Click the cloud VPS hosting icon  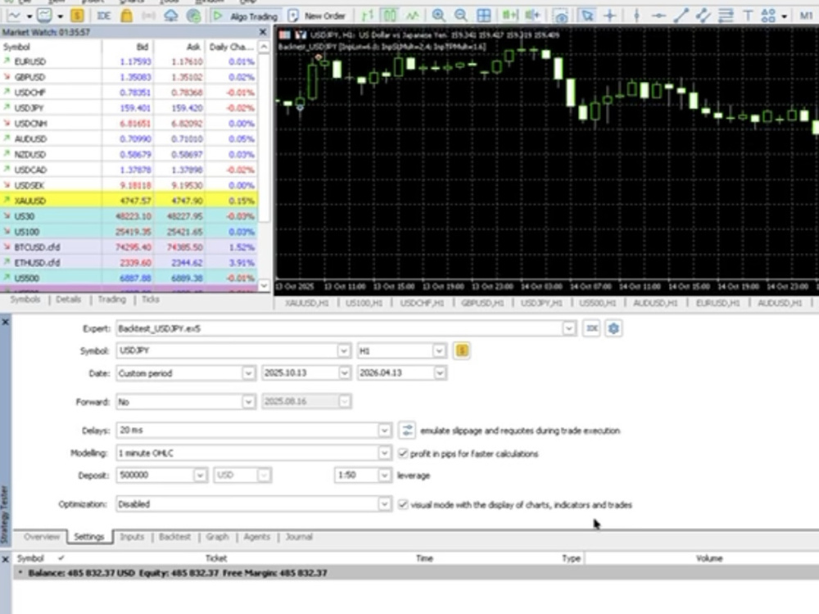point(171,16)
